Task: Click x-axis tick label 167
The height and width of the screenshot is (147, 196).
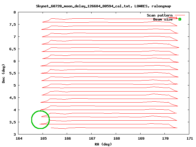Action: click(92, 138)
